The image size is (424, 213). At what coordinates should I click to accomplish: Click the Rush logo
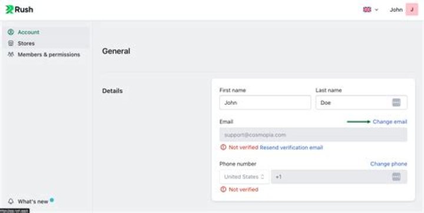[x=19, y=9]
